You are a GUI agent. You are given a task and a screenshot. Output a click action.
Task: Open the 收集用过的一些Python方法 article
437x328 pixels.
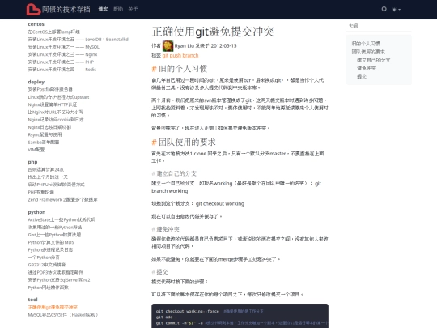(55, 228)
